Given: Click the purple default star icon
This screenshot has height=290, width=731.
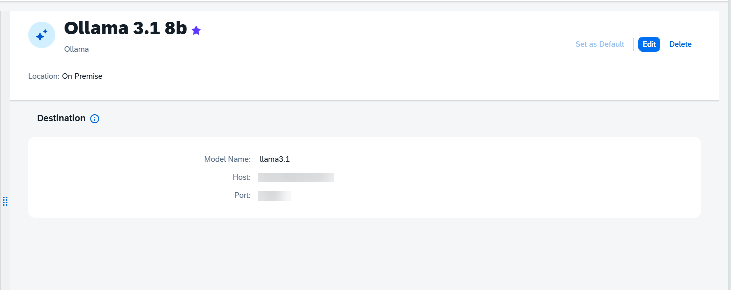Looking at the screenshot, I should [196, 30].
